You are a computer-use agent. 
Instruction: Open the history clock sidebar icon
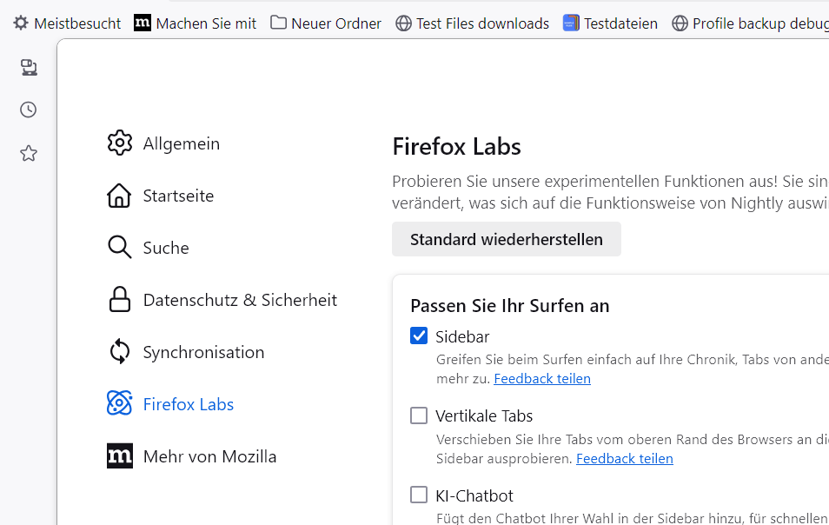point(29,110)
